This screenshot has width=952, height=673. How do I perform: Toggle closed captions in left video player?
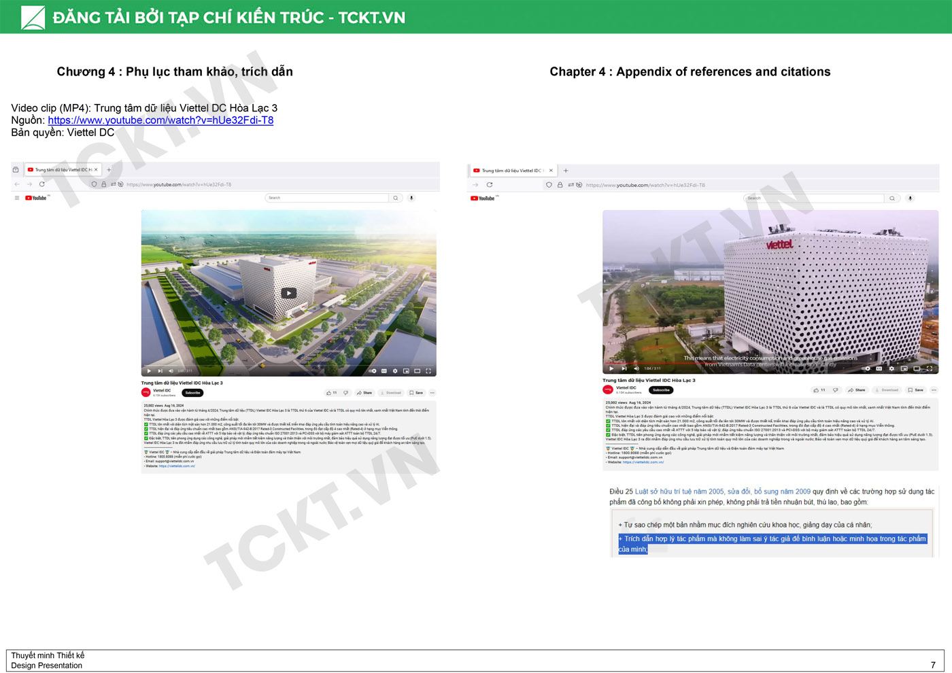[384, 371]
